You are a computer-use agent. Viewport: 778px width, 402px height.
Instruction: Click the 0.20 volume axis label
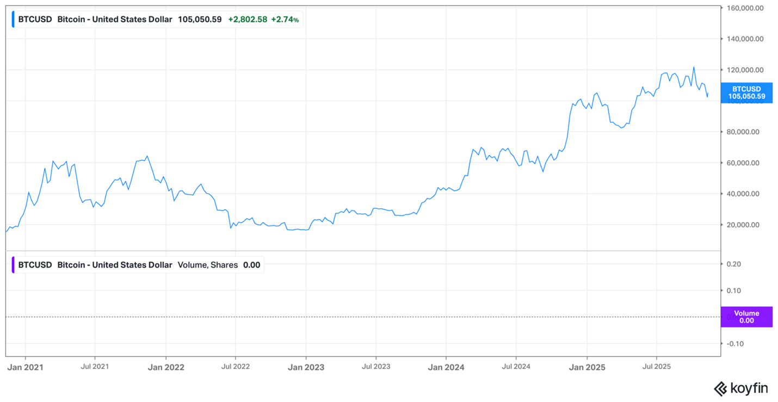pyautogui.click(x=734, y=264)
